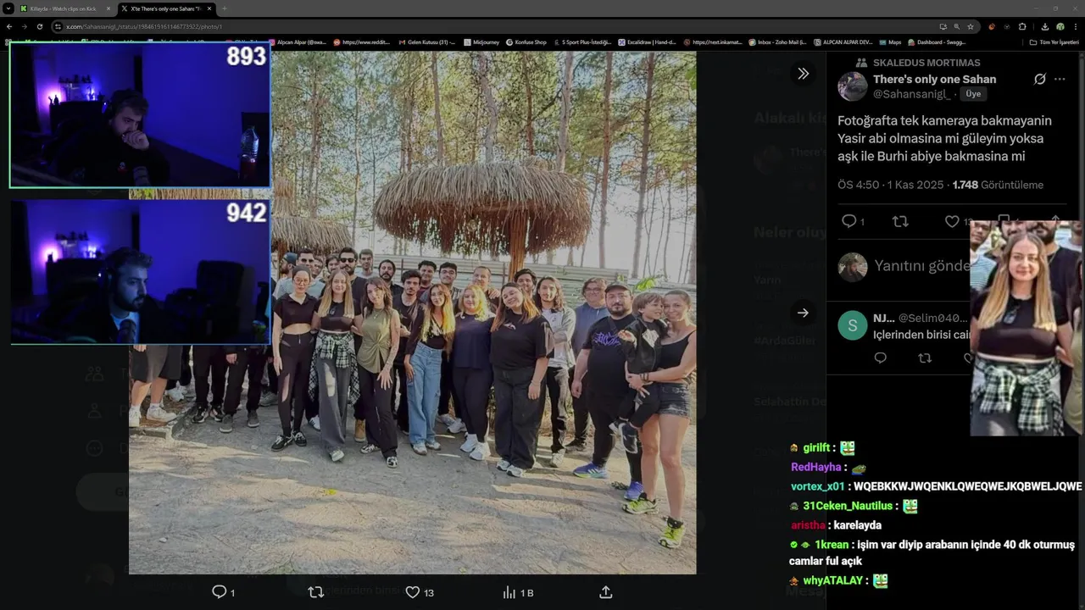Switch to the Killayda Kick clips tab
1085x610 pixels.
click(x=64, y=8)
